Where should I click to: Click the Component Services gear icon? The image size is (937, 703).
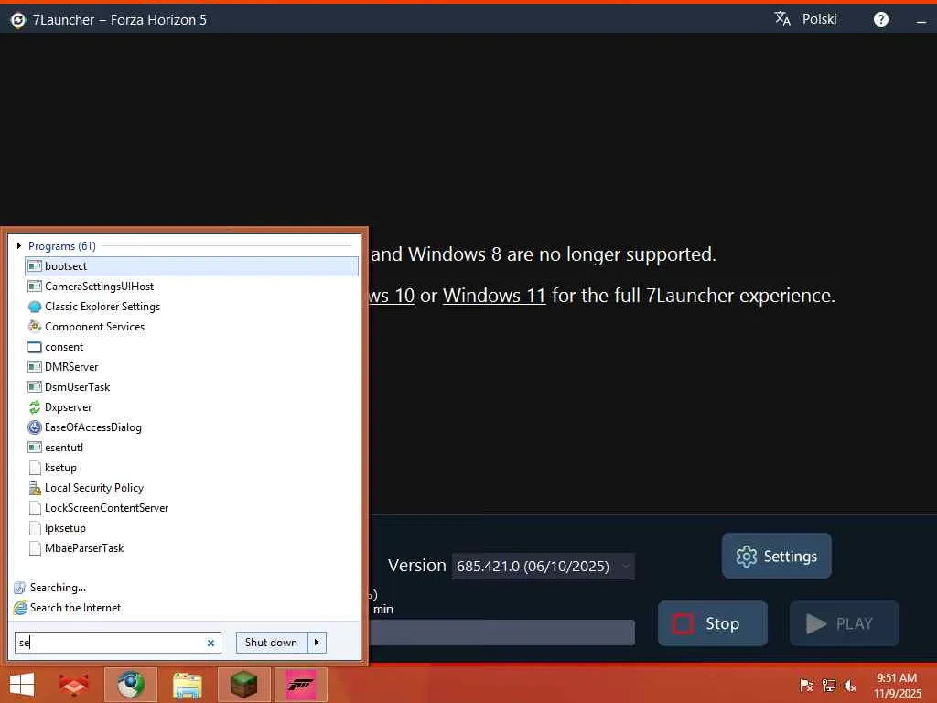[x=35, y=327]
